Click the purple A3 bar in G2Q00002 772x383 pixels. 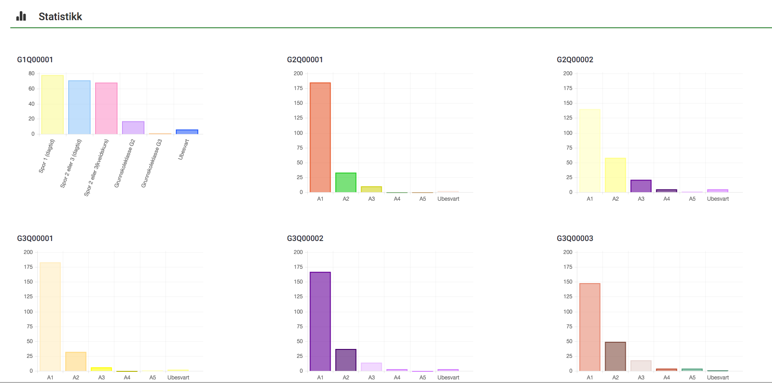click(641, 186)
